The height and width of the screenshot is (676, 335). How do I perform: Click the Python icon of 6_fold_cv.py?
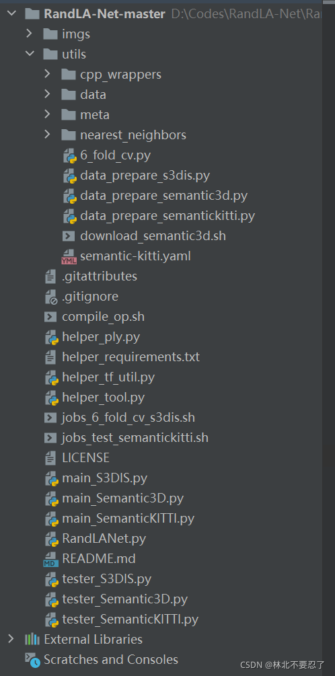coord(69,155)
